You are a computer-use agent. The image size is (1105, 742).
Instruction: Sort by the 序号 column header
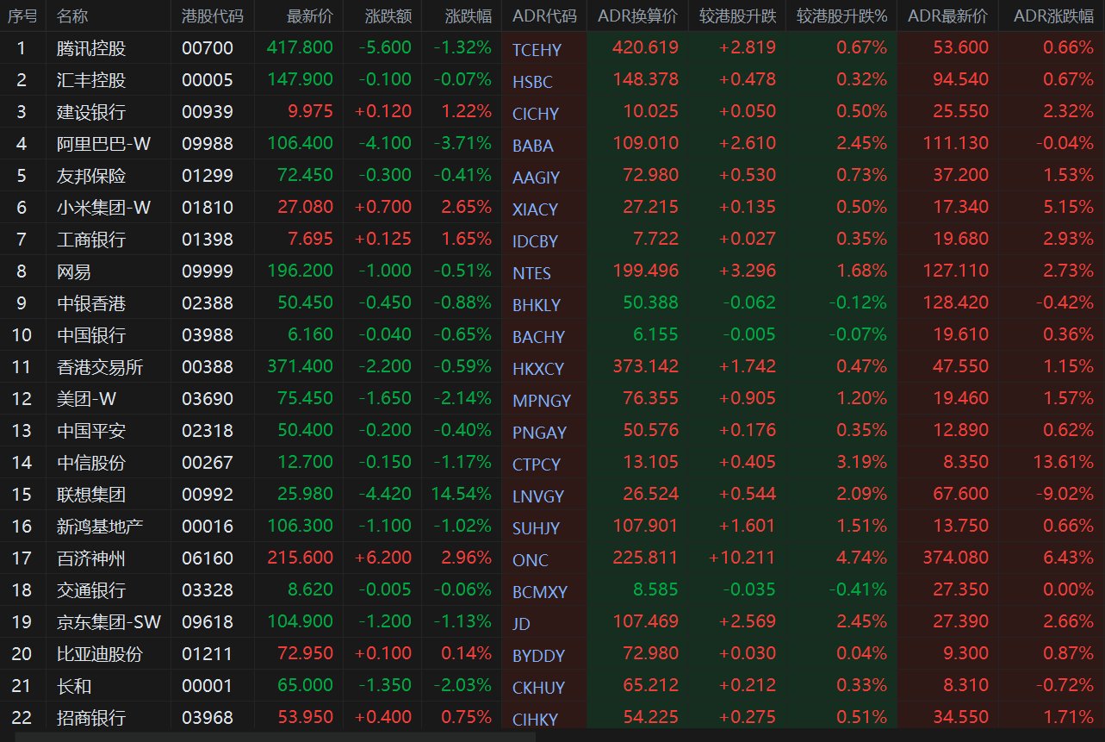(x=22, y=16)
